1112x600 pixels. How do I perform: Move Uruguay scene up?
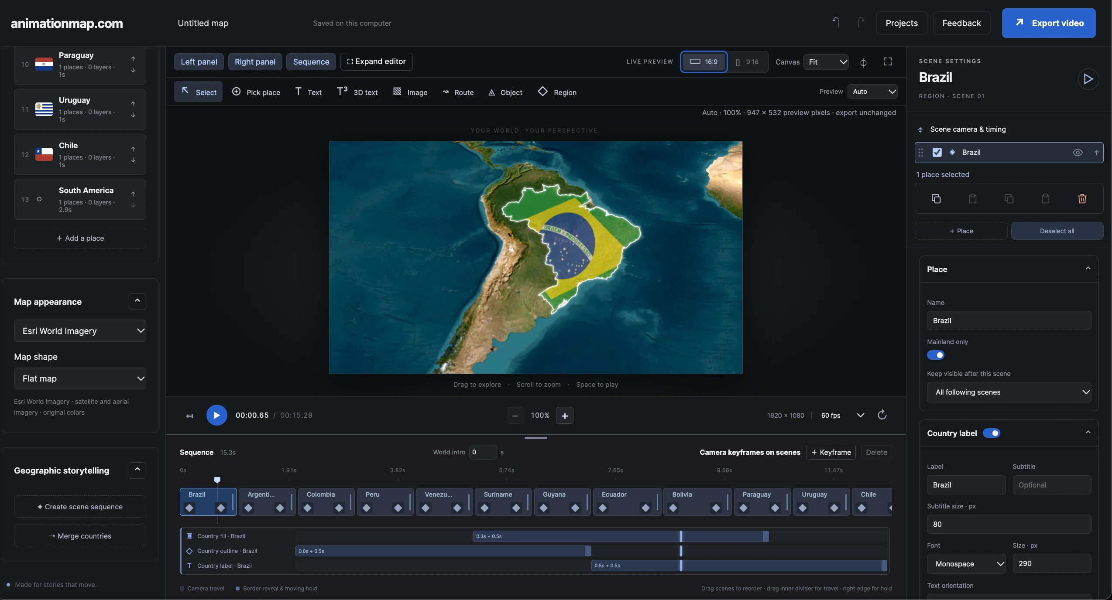[x=133, y=104]
